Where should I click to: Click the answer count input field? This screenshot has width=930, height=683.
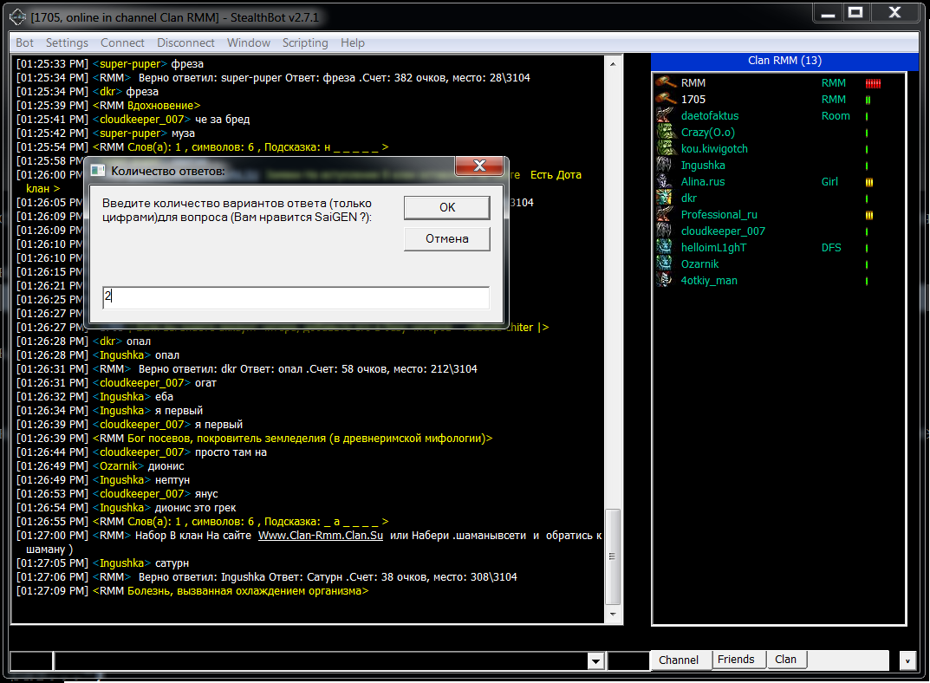(296, 297)
